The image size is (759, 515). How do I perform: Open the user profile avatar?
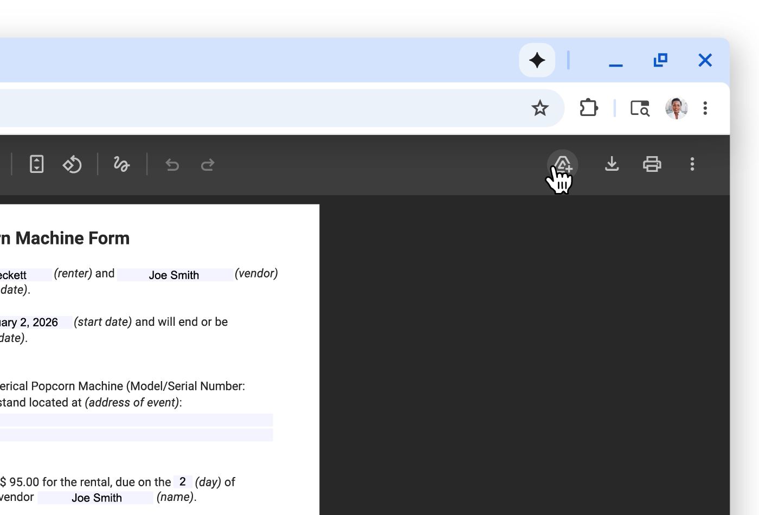click(x=676, y=108)
